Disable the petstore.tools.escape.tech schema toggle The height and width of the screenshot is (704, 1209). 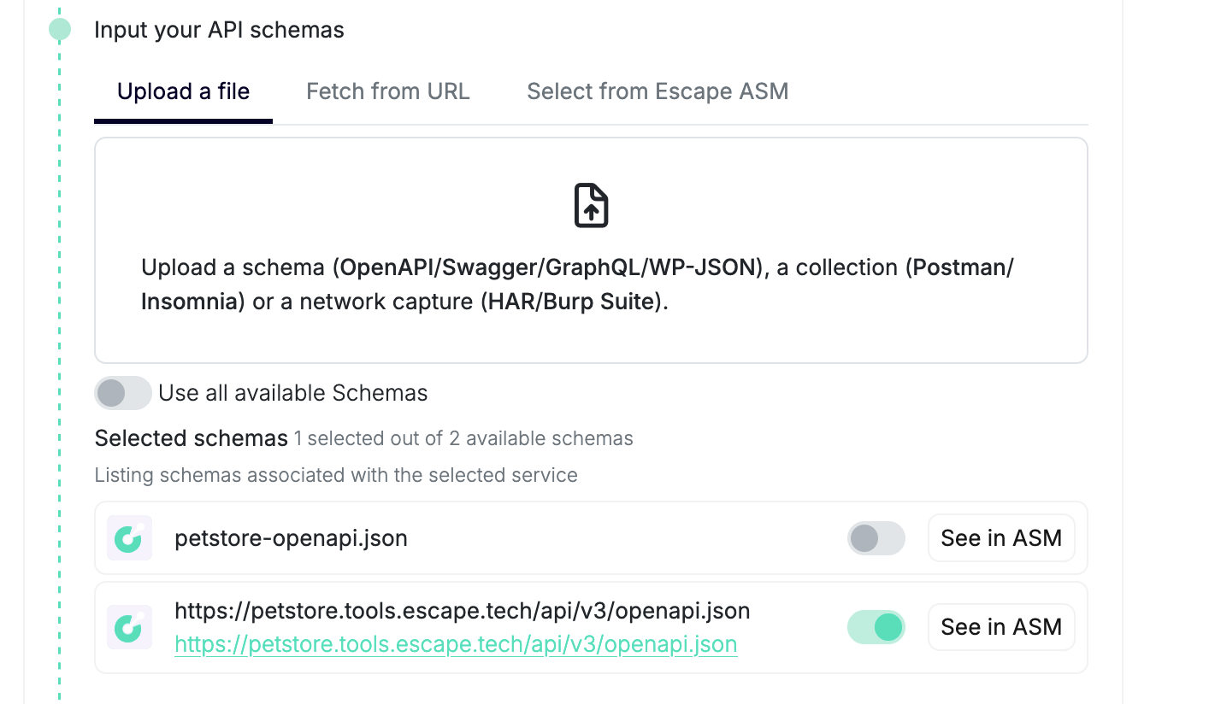pos(876,627)
